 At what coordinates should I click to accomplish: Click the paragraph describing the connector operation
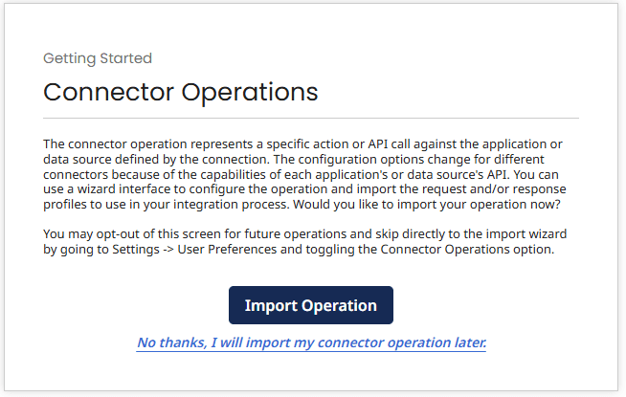308,172
